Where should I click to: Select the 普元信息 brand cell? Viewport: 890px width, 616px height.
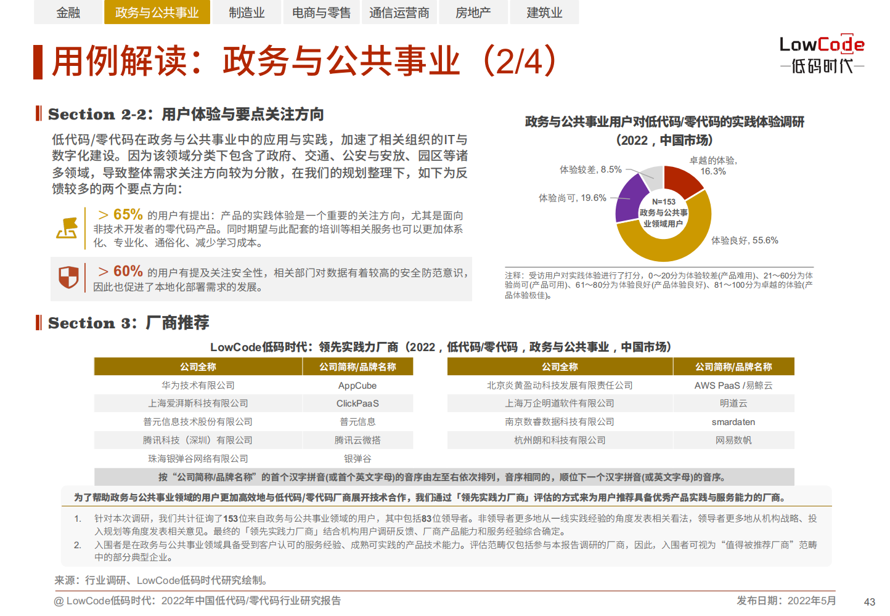357,422
